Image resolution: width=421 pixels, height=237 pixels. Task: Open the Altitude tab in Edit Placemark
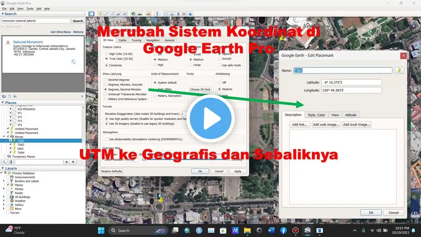351,115
